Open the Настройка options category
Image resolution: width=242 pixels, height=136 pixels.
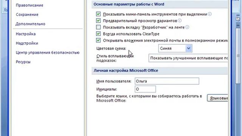(x=26, y=34)
